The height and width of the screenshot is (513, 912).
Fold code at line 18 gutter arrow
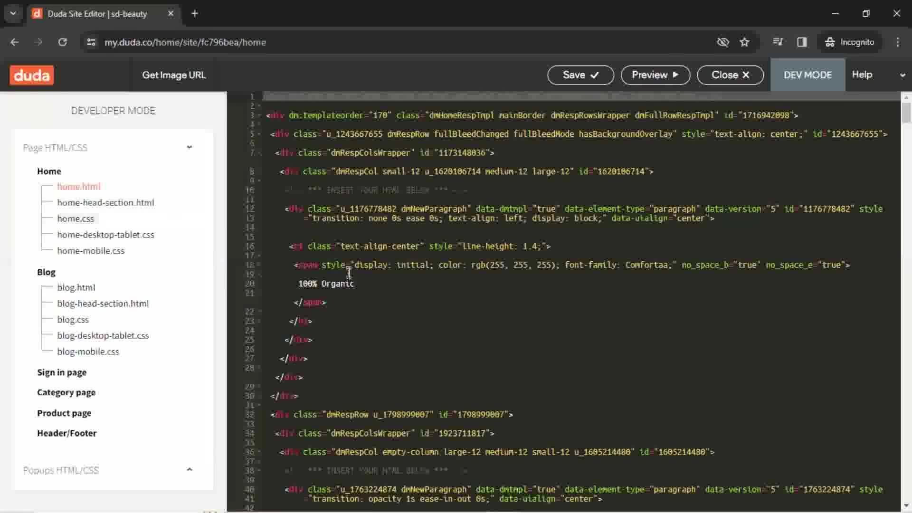tap(259, 265)
